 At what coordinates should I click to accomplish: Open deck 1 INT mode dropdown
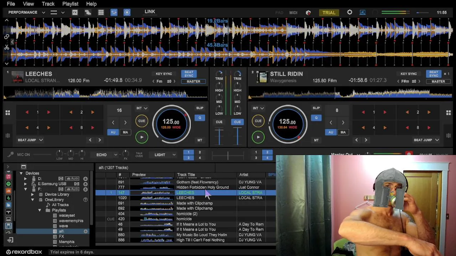(x=142, y=108)
